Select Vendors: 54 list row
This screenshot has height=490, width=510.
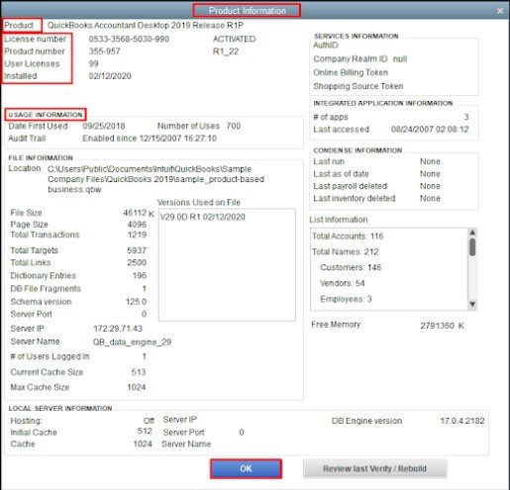click(343, 283)
